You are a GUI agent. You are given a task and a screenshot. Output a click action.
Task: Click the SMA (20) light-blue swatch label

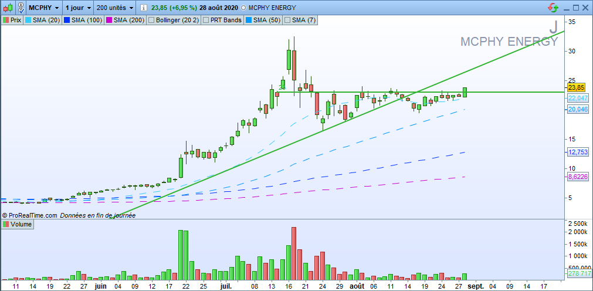click(42, 20)
